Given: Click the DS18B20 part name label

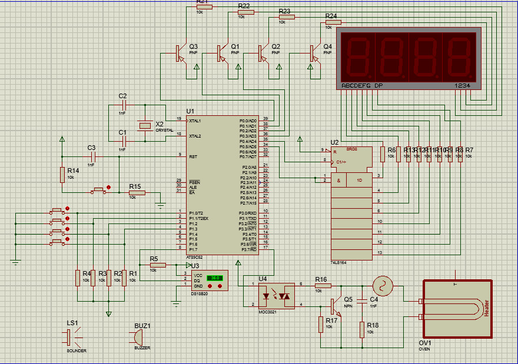Looking at the screenshot, I should (199, 293).
